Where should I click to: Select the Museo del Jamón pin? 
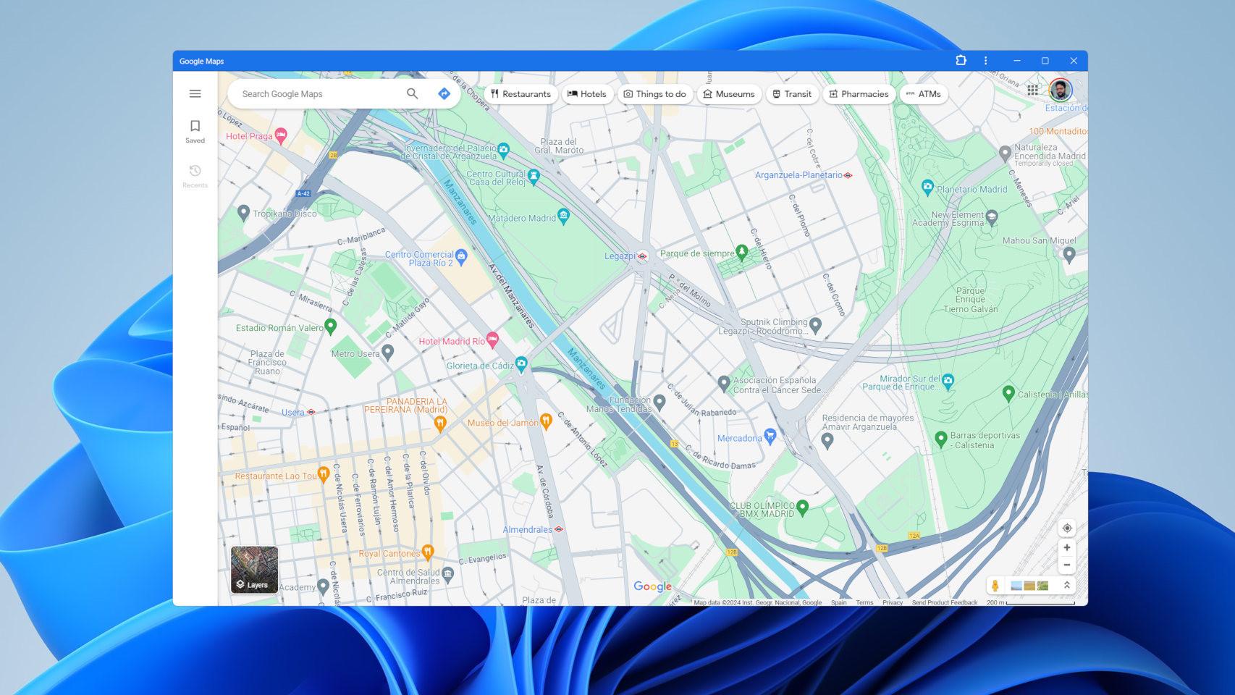[547, 421]
